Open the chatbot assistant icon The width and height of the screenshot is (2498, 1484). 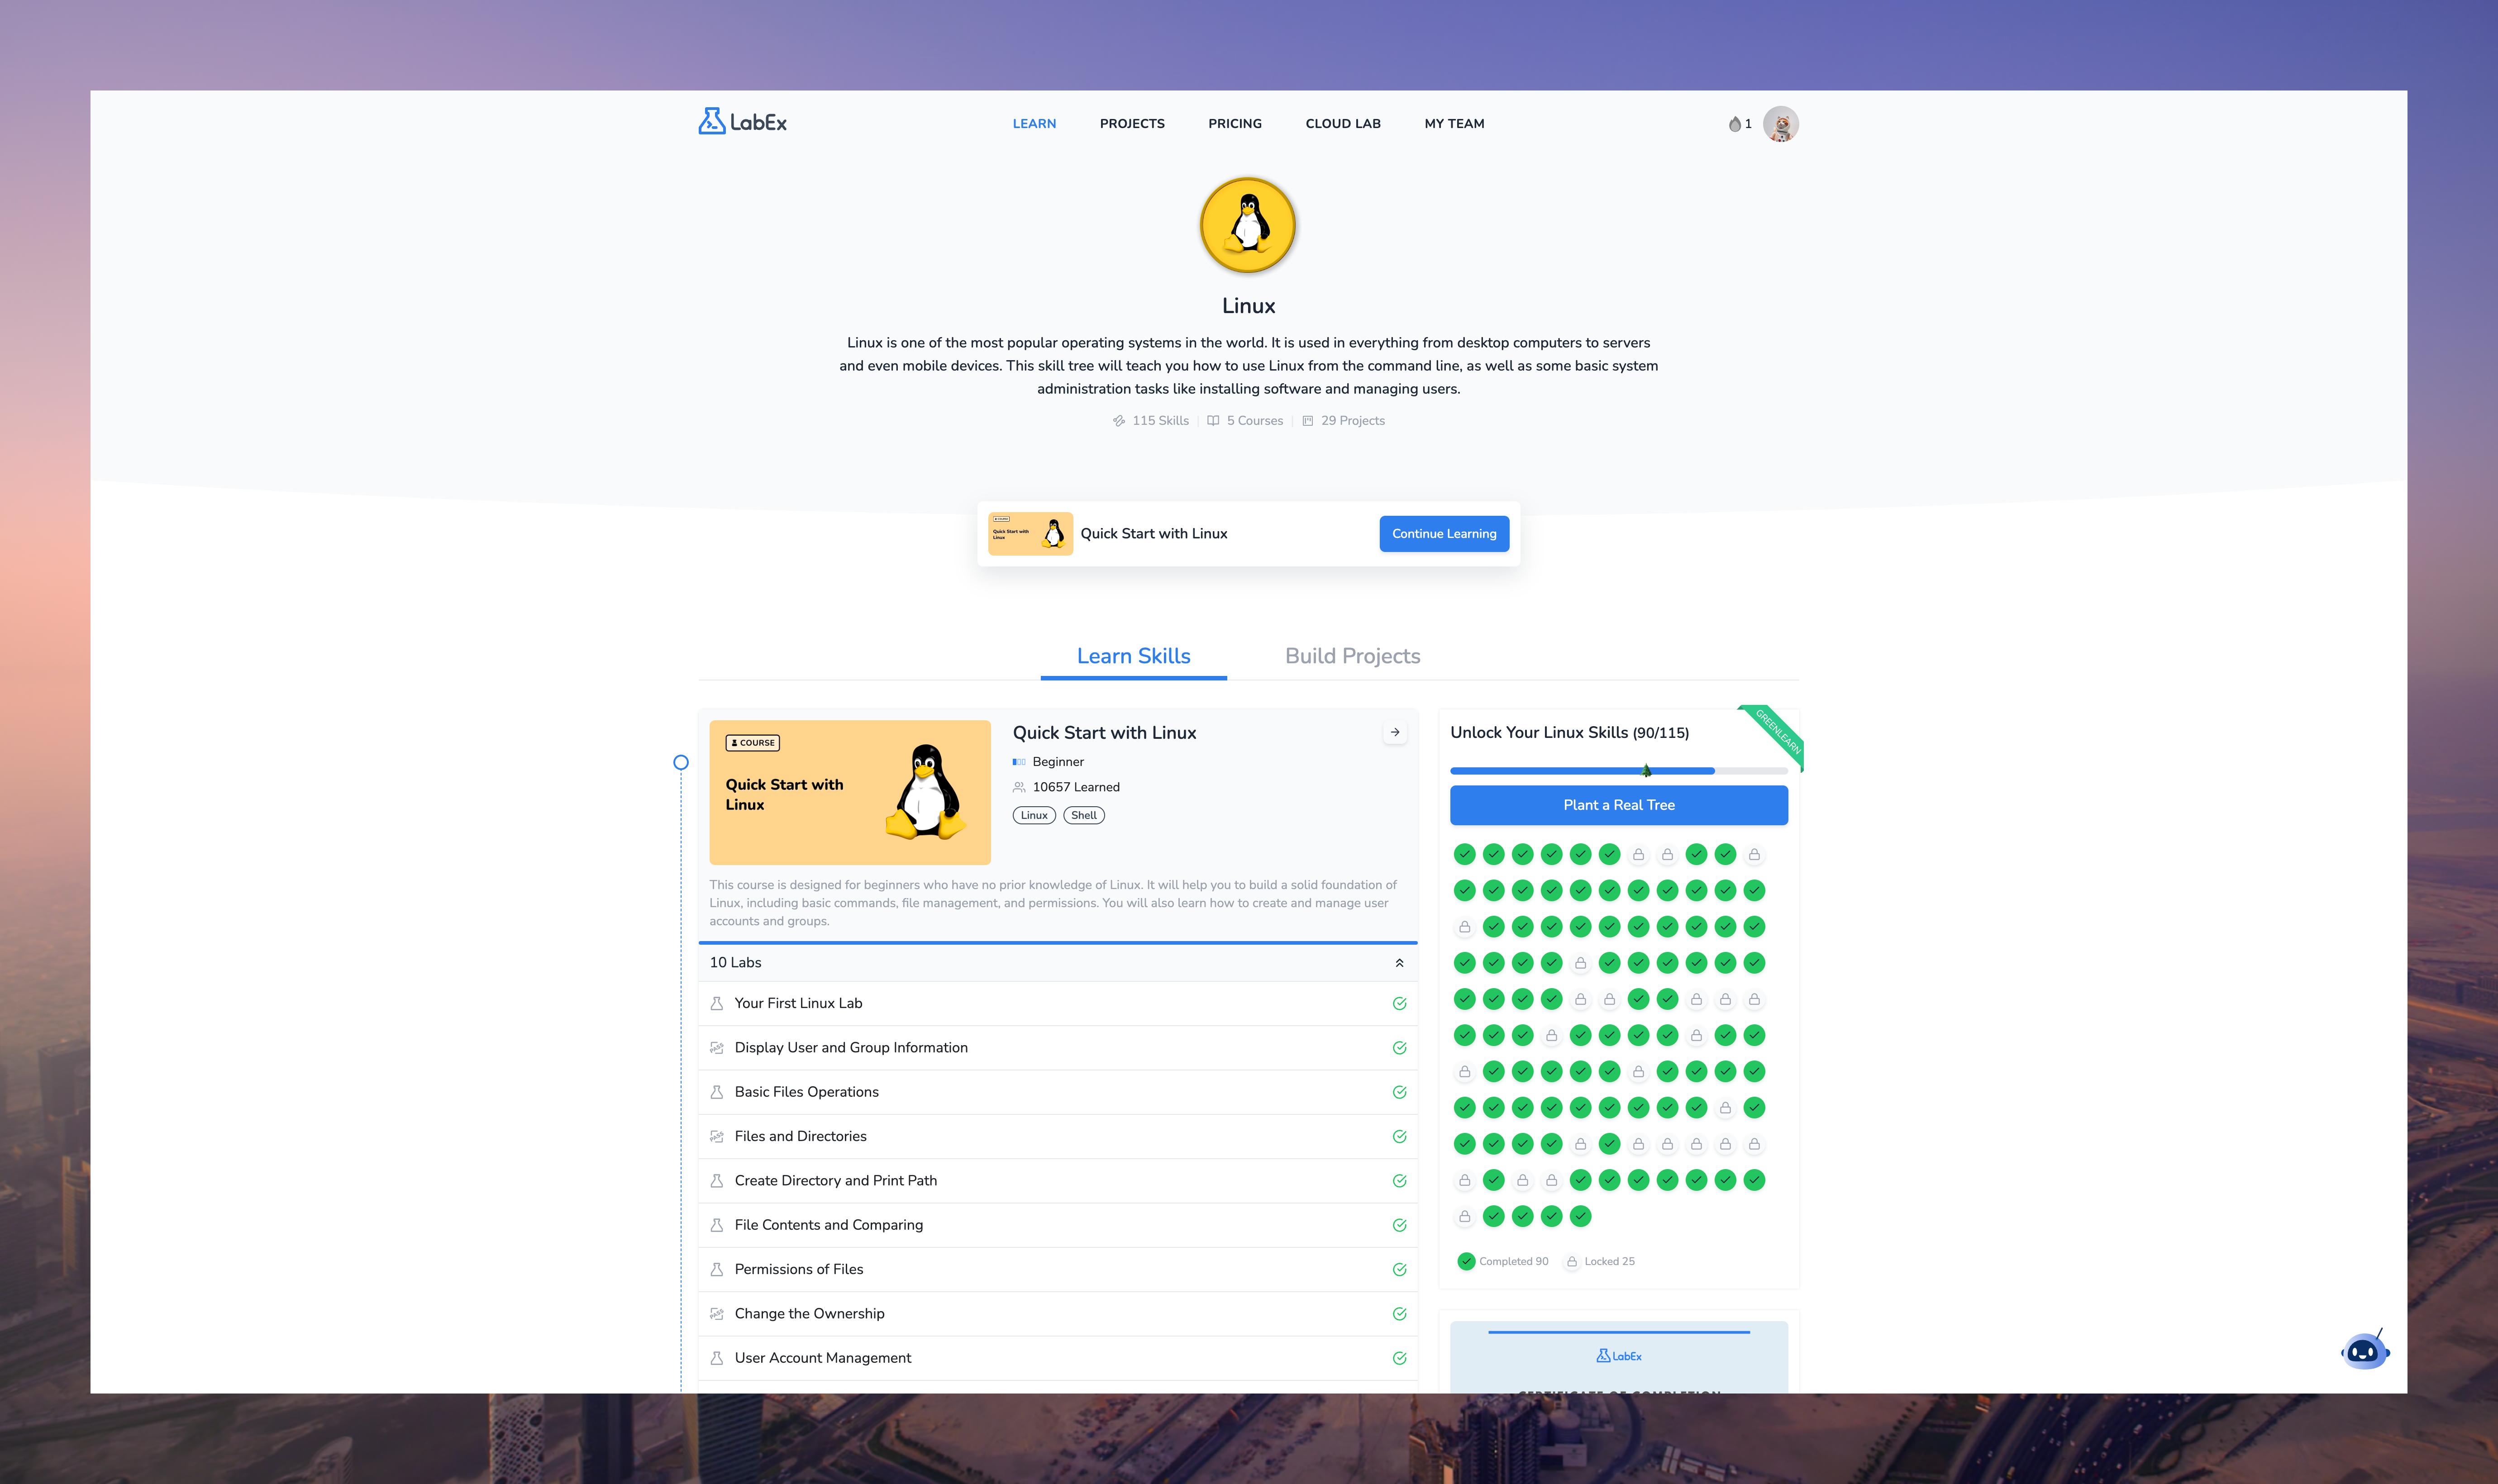(2364, 1351)
